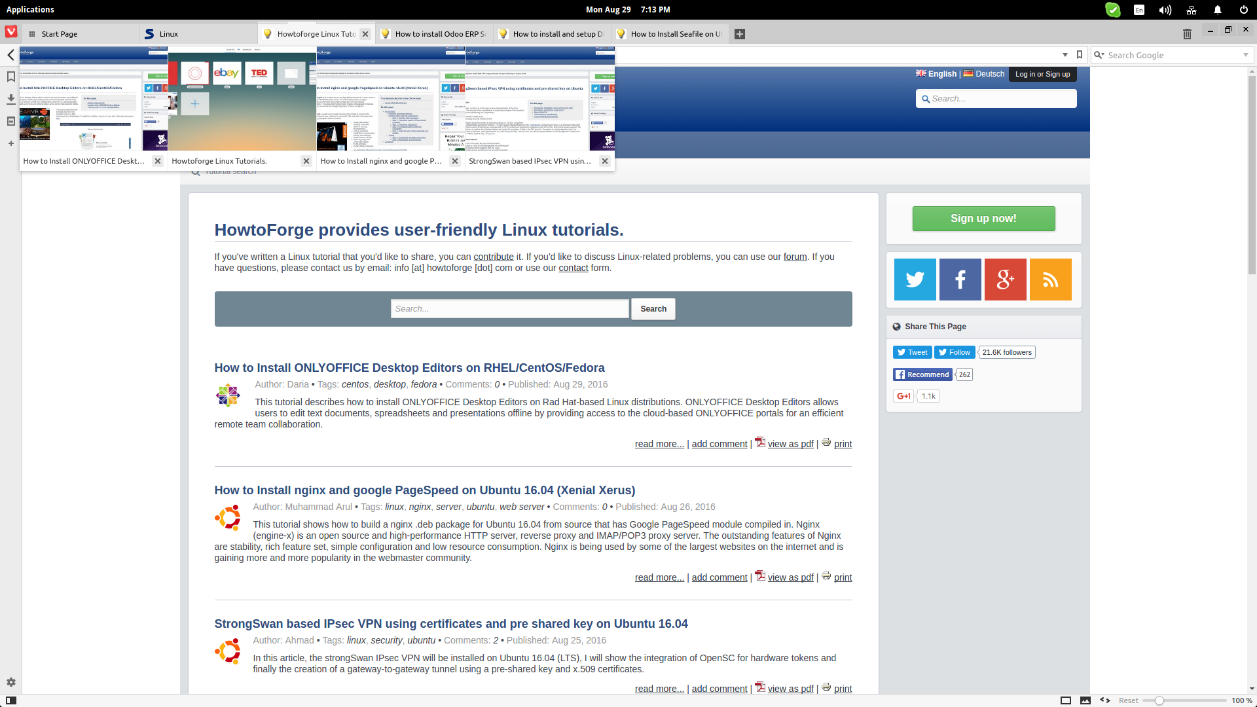1257x707 pixels.
Task: Click the Facebook Recommend button
Action: tap(922, 374)
